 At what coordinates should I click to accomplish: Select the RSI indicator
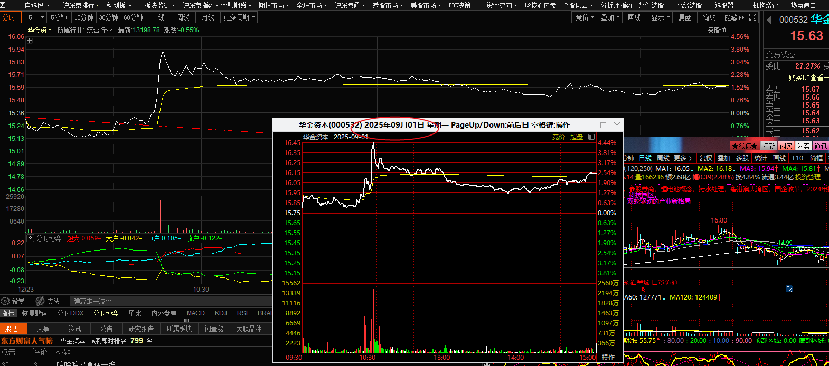coord(242,313)
